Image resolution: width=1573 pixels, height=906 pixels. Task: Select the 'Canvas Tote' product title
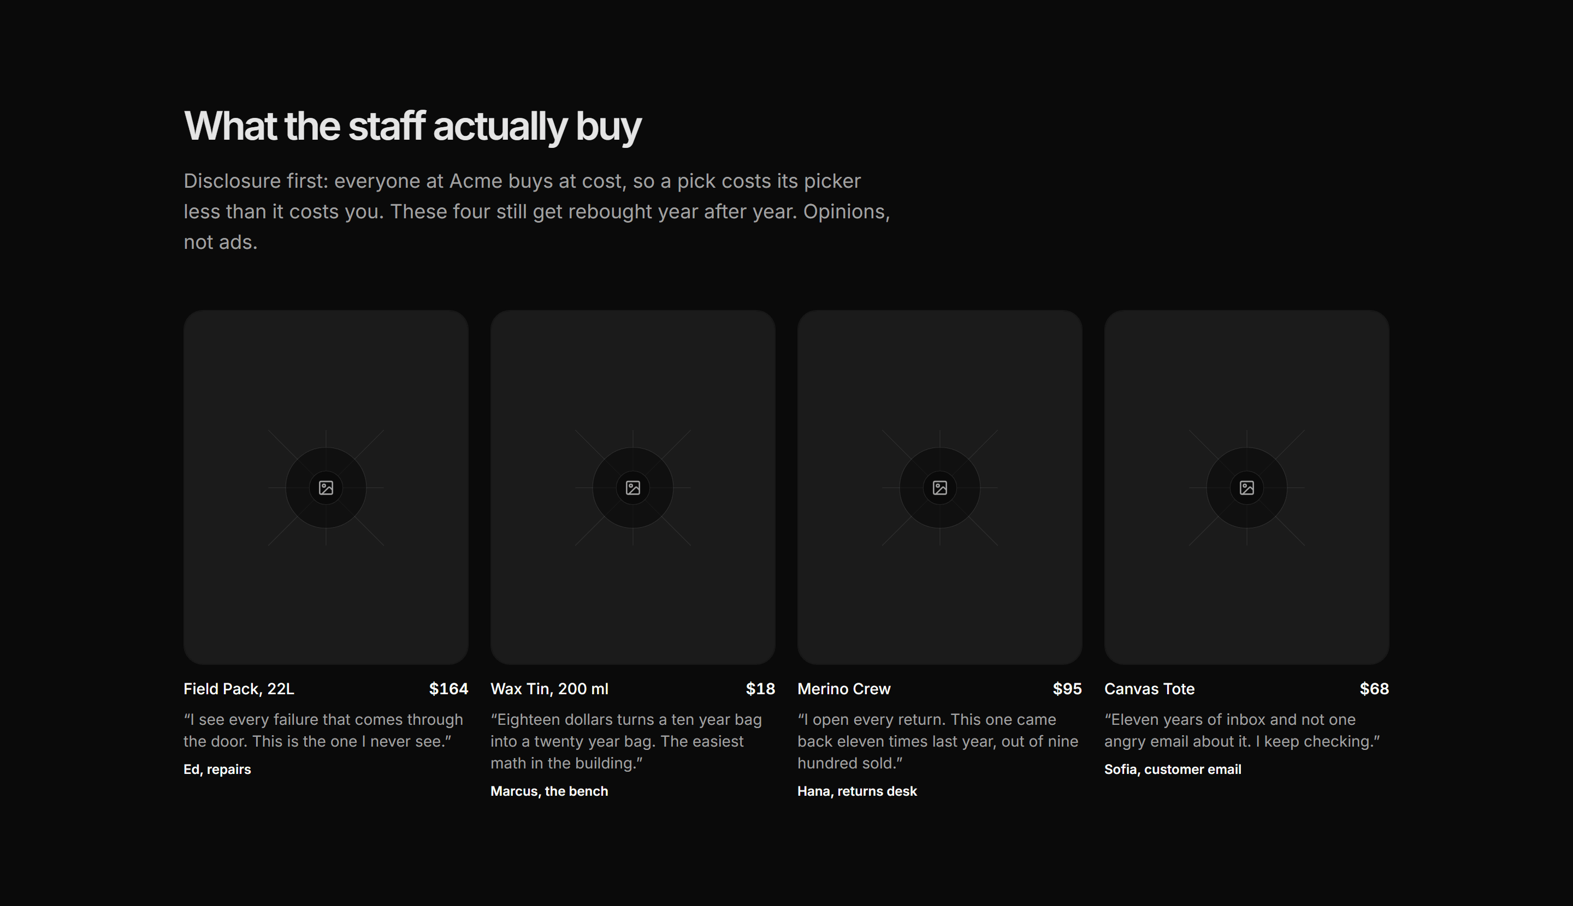point(1150,689)
